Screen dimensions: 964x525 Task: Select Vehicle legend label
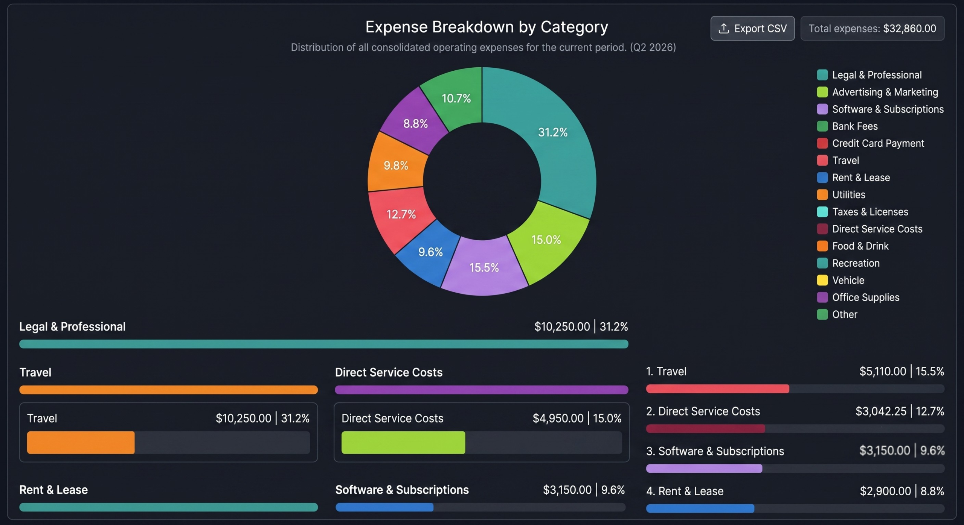pos(848,280)
